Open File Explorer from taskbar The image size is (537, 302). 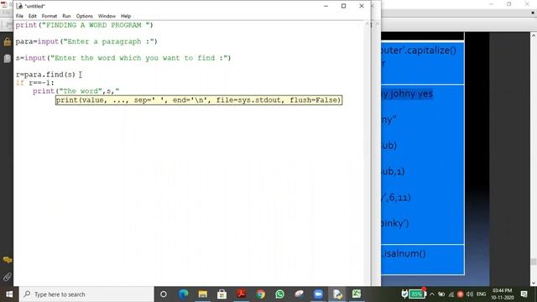click(x=203, y=294)
